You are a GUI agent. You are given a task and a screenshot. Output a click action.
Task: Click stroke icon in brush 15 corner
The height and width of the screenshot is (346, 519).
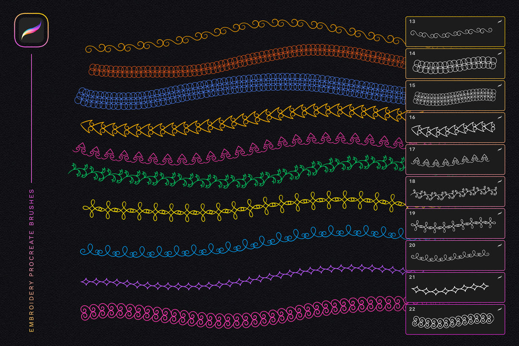click(x=499, y=86)
